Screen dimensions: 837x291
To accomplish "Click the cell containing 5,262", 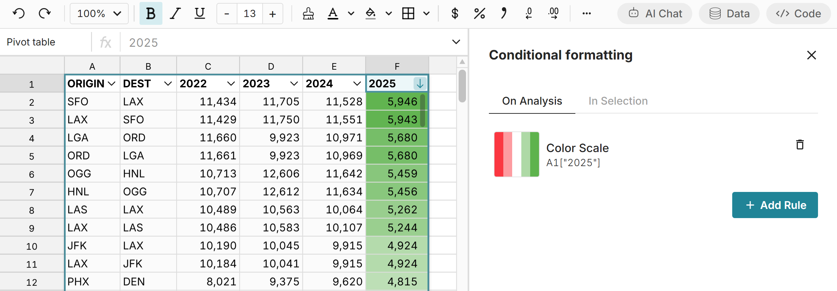I will pyautogui.click(x=397, y=210).
